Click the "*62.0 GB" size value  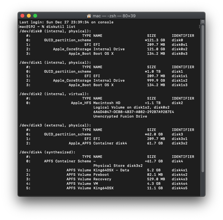point(154,134)
